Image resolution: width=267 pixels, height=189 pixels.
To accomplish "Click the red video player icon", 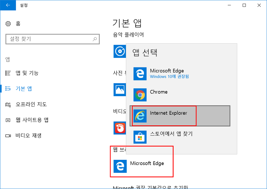I will 120,128.
